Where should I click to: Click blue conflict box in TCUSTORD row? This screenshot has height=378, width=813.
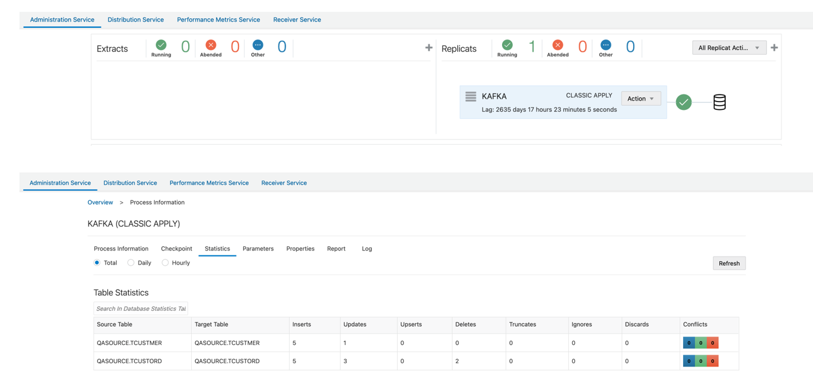coord(689,361)
